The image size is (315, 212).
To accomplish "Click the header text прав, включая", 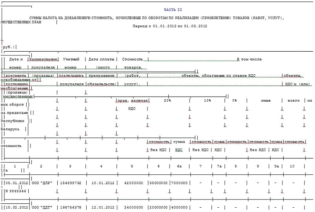I will tap(133, 101).
